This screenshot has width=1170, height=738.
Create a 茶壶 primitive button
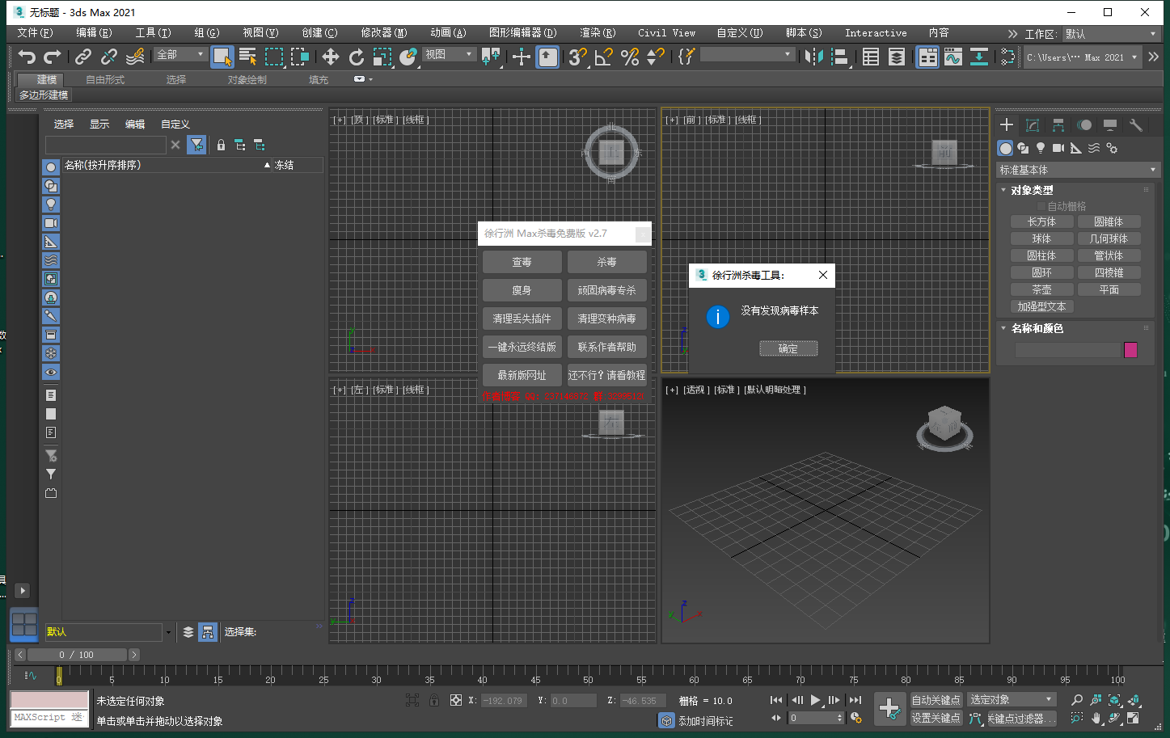click(x=1041, y=289)
